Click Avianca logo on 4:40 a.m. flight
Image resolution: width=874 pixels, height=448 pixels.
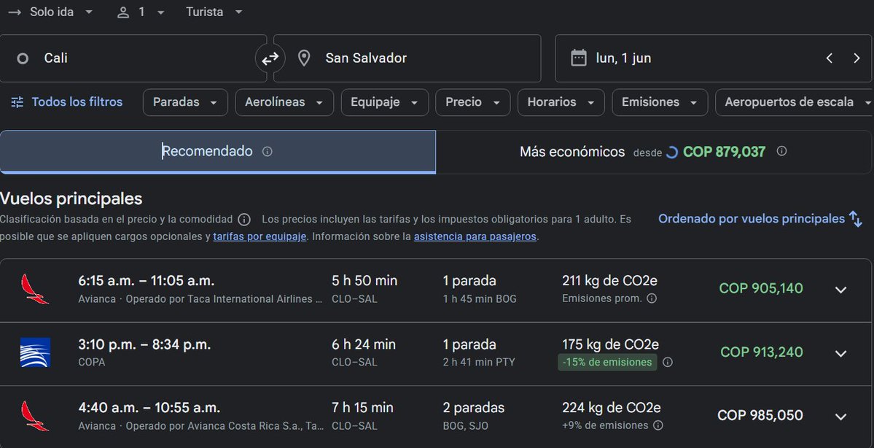34,416
